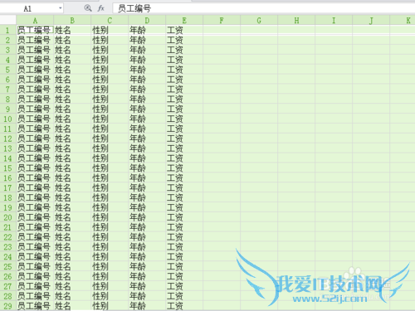Click the select-all corner box of the sheet
Screen dimensions: 415x311
coord(8,20)
